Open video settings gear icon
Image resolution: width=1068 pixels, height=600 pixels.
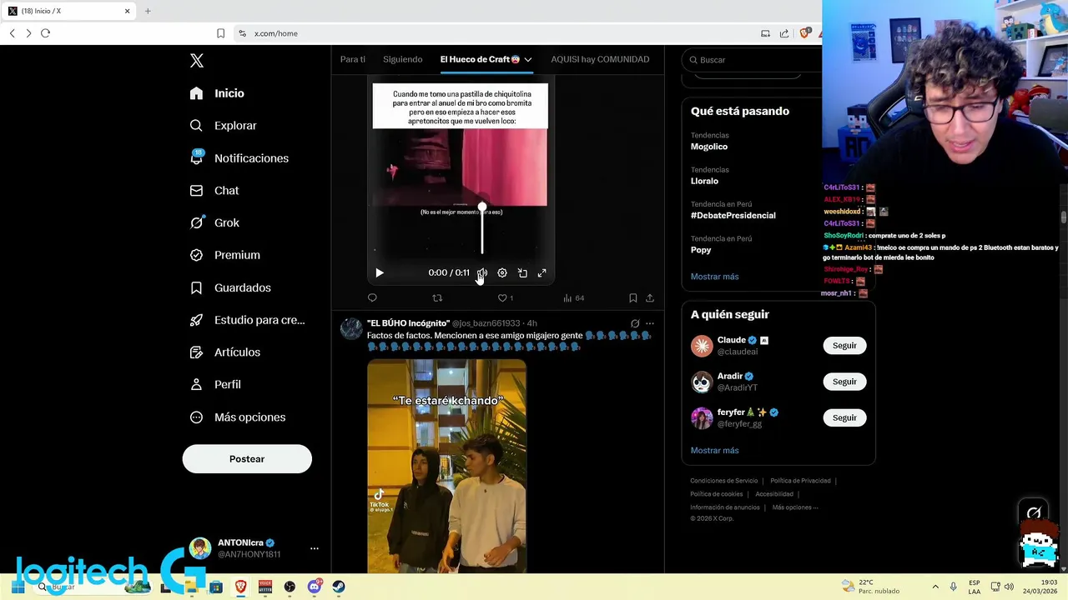pos(502,272)
